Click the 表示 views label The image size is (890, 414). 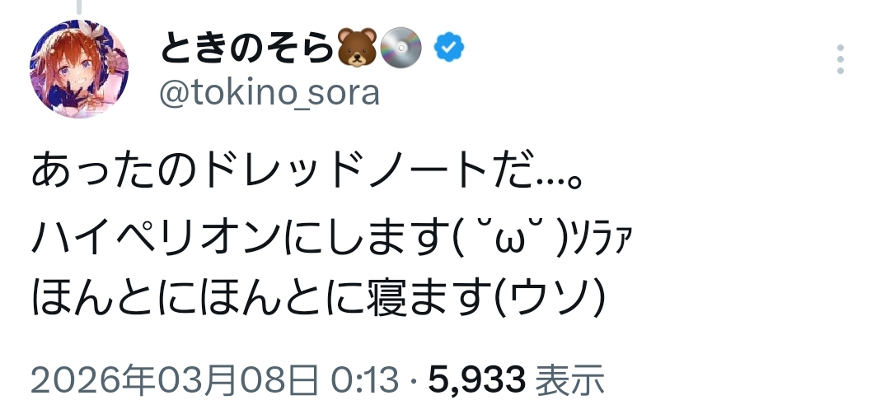[x=570, y=381]
